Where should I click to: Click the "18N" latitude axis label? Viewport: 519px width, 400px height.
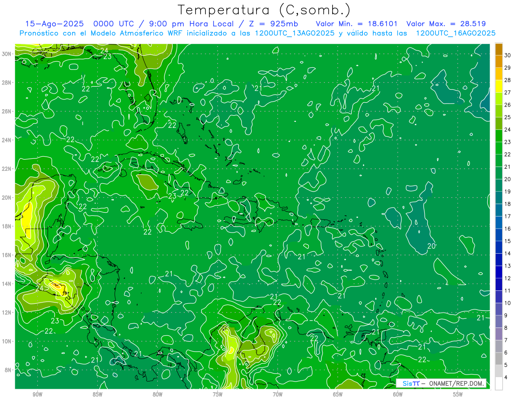7,226
